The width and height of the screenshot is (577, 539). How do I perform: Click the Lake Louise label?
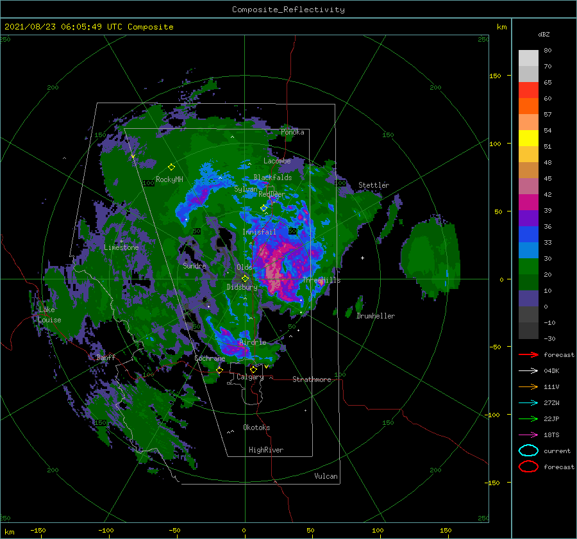49,315
